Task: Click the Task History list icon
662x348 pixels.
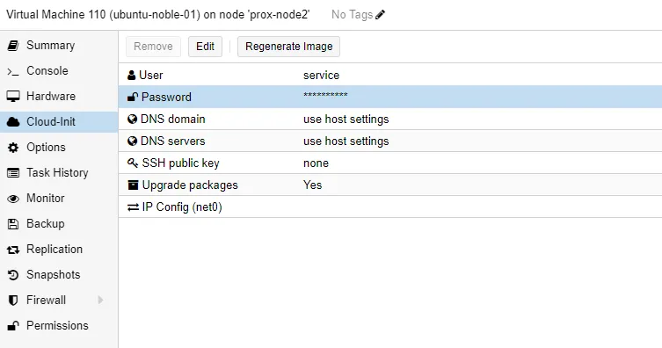Action: coord(13,173)
